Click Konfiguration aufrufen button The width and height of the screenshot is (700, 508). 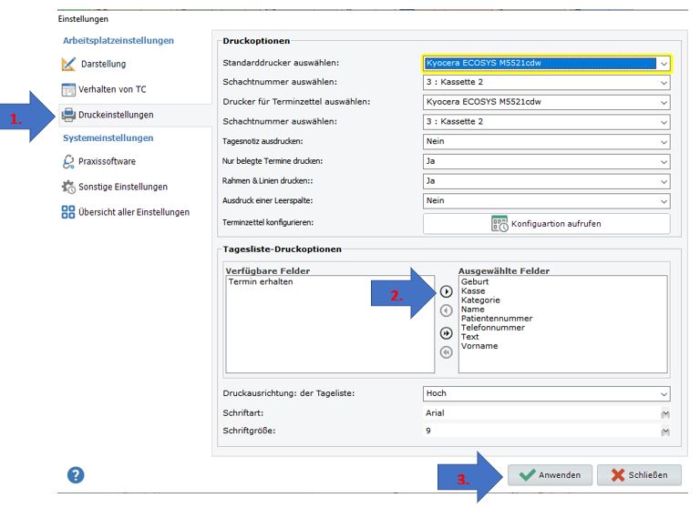point(546,224)
